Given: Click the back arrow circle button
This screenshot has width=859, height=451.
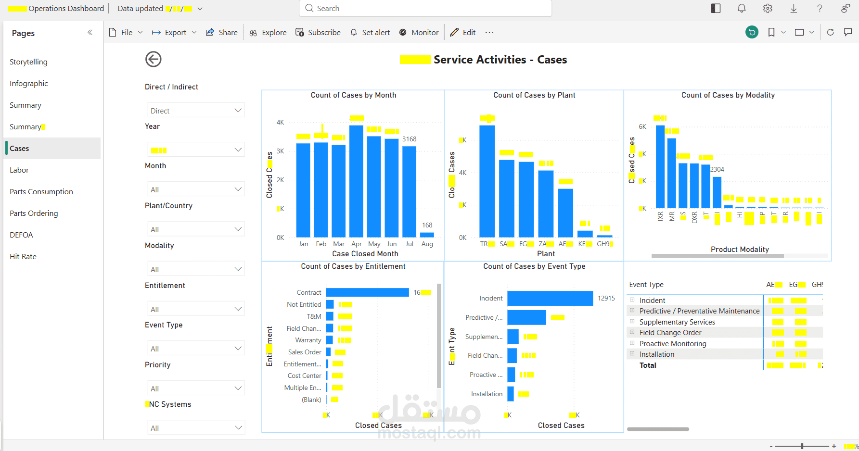Looking at the screenshot, I should 154,60.
